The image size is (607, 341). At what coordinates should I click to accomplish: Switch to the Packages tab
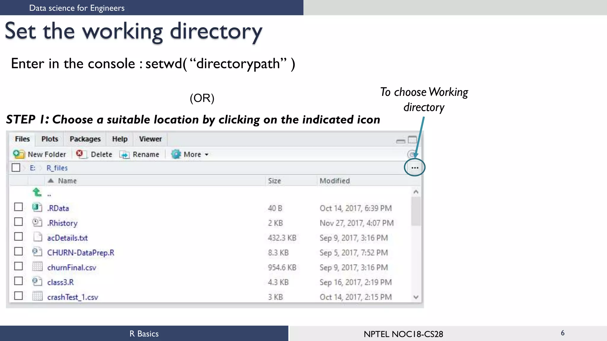tap(85, 139)
